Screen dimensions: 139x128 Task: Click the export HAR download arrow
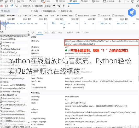pyautogui.click(x=69, y=6)
